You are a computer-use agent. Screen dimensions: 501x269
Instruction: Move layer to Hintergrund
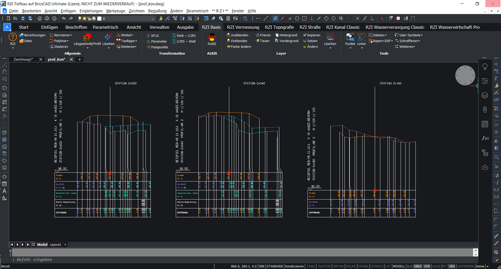click(x=286, y=35)
